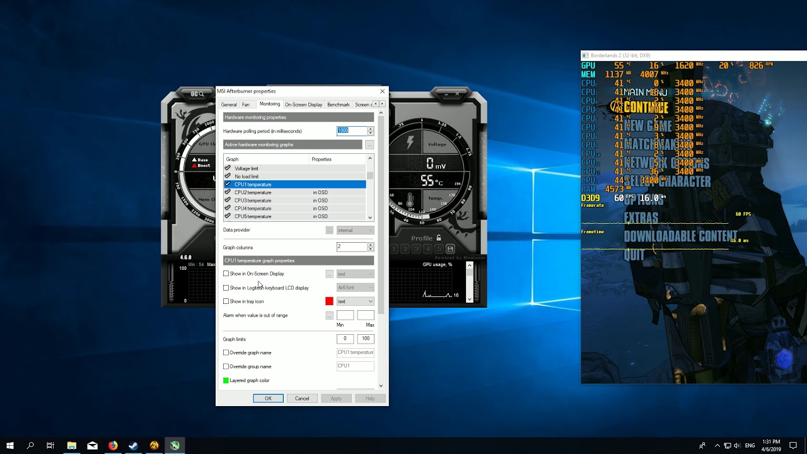
Task: Open the Data provider internal dropdown
Action: point(355,230)
